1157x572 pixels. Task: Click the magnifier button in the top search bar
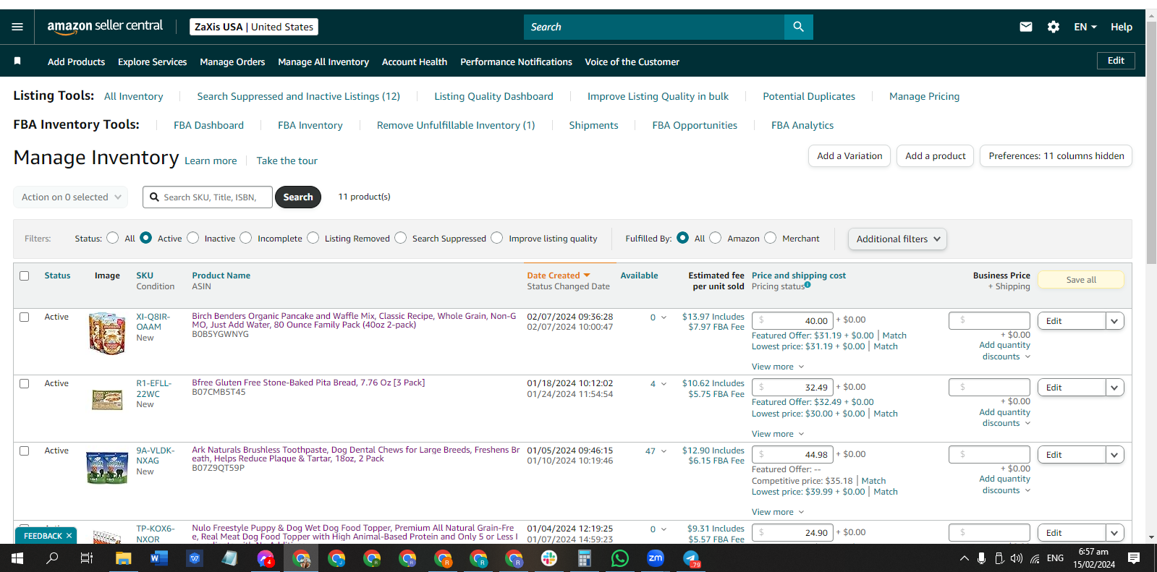[798, 27]
